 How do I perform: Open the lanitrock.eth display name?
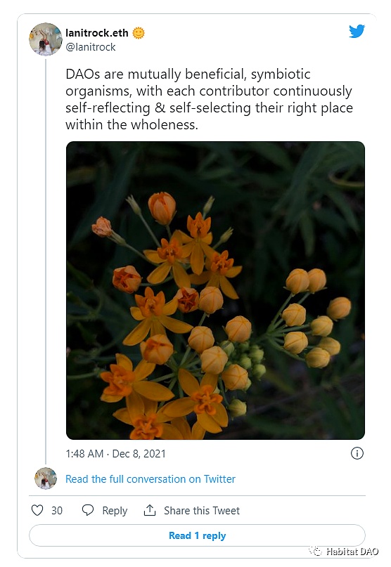click(x=96, y=33)
